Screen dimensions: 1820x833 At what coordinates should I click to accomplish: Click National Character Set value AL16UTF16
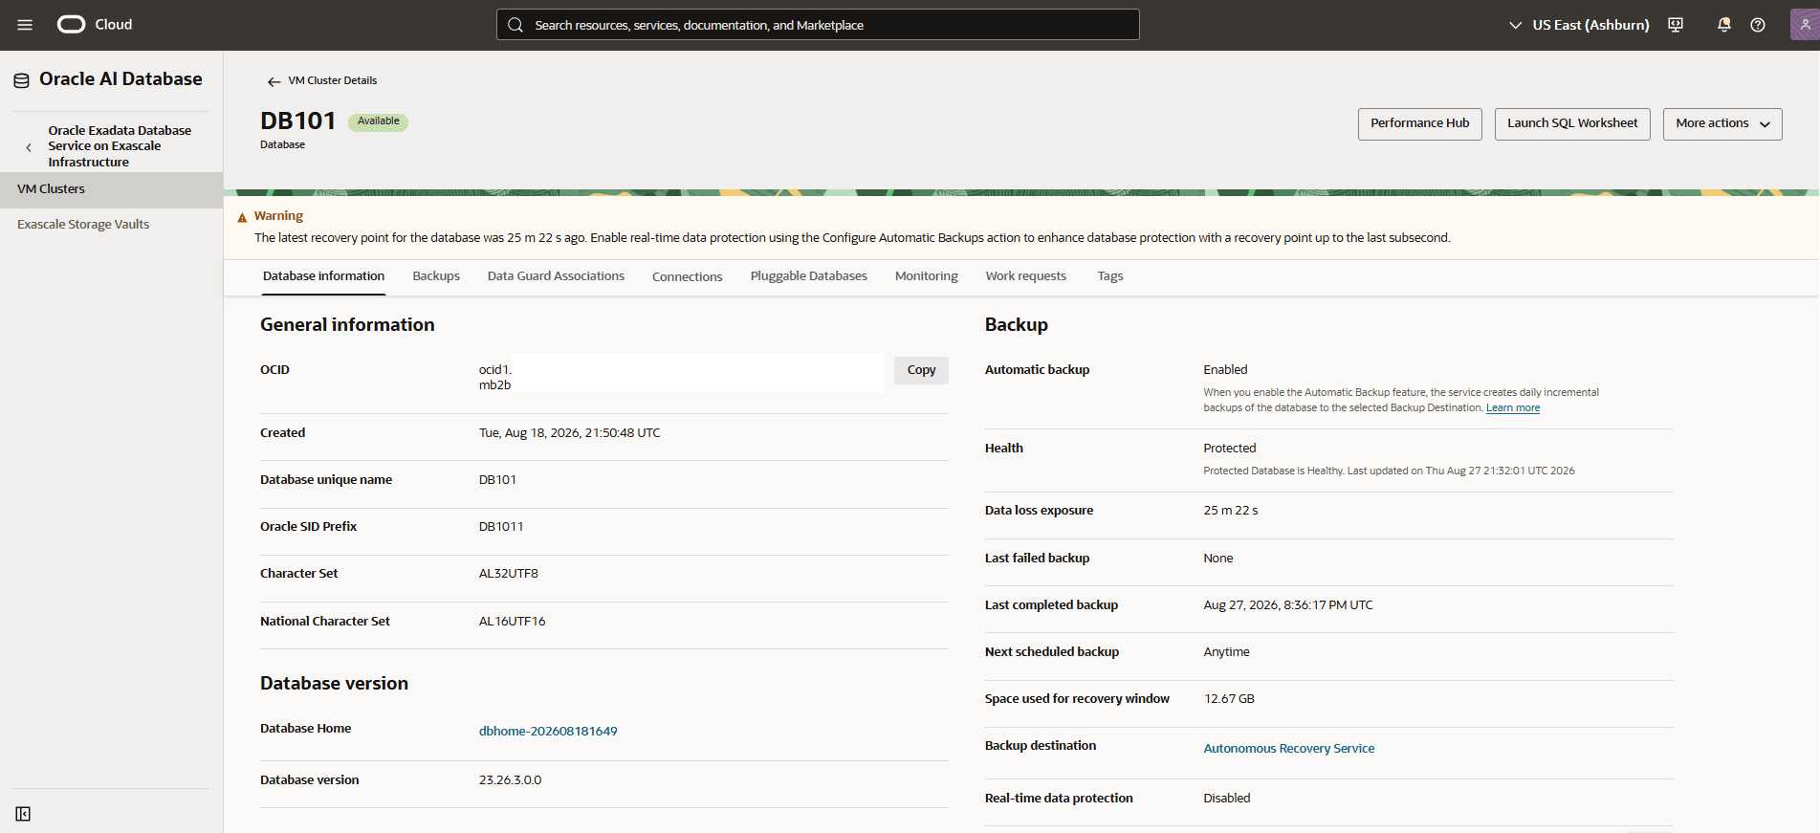click(512, 622)
